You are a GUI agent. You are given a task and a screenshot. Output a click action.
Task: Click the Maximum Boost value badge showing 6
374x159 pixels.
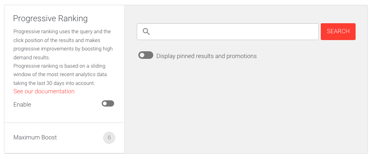coord(109,138)
